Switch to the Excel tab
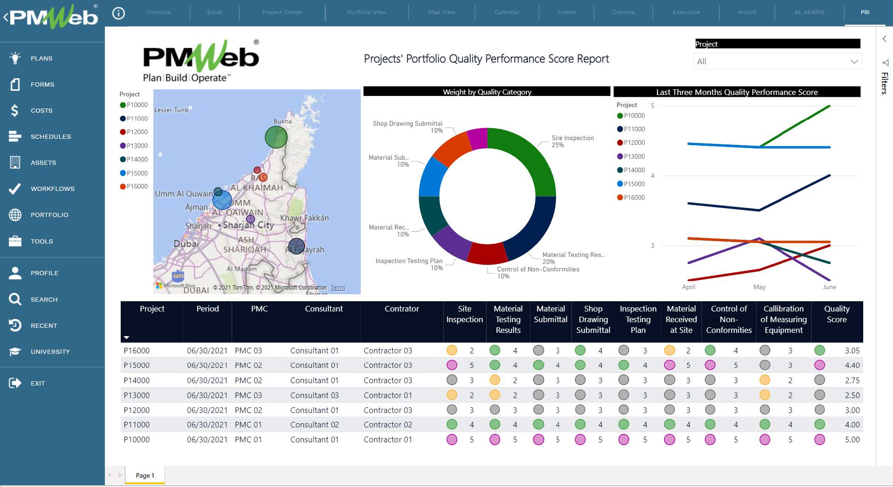The width and height of the screenshot is (893, 487). (214, 12)
